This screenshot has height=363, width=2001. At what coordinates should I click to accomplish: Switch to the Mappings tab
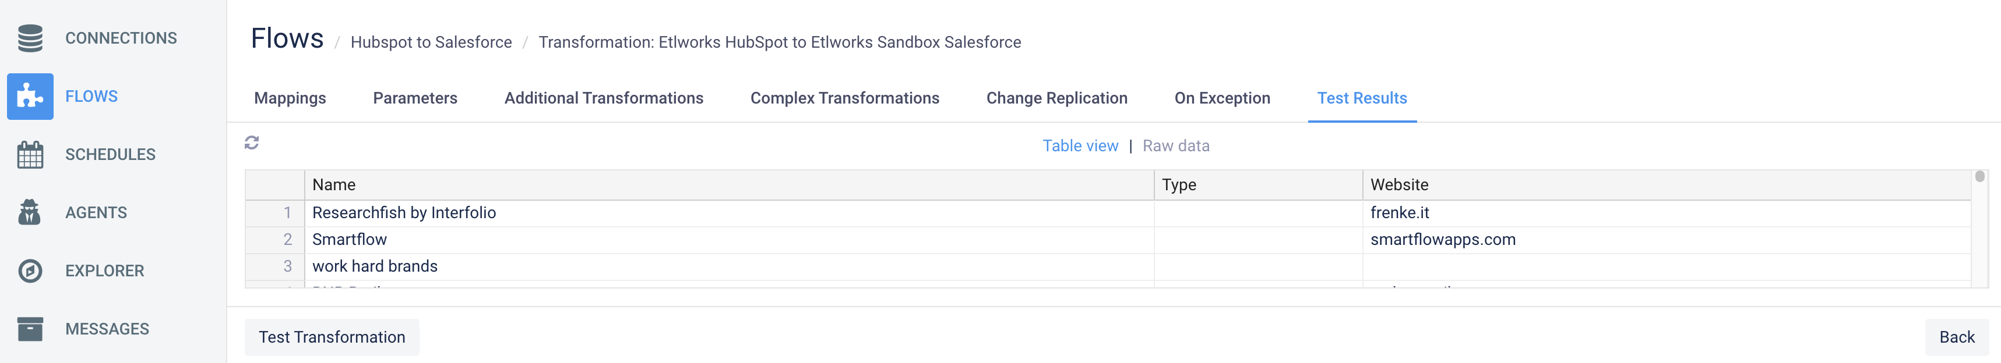coord(290,98)
